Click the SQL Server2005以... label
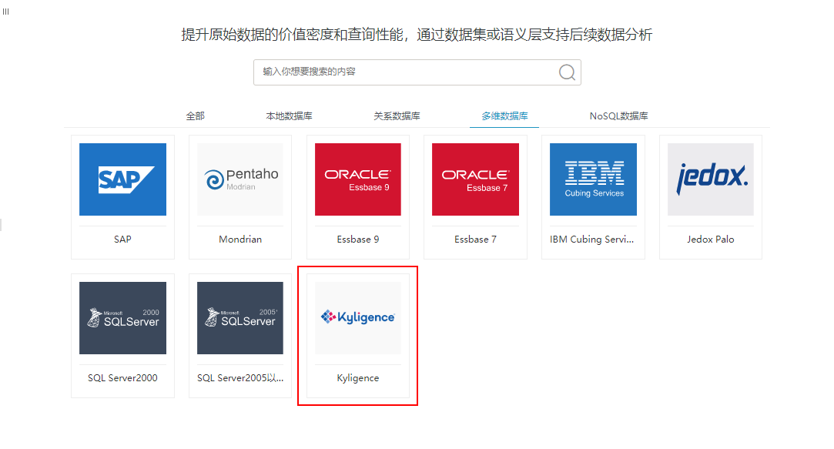Image resolution: width=834 pixels, height=449 pixels. click(x=240, y=378)
